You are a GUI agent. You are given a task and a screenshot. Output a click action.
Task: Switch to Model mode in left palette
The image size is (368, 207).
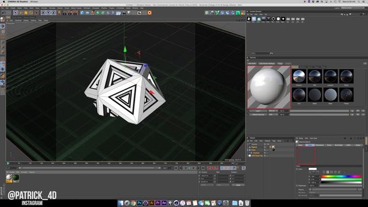point(2,26)
